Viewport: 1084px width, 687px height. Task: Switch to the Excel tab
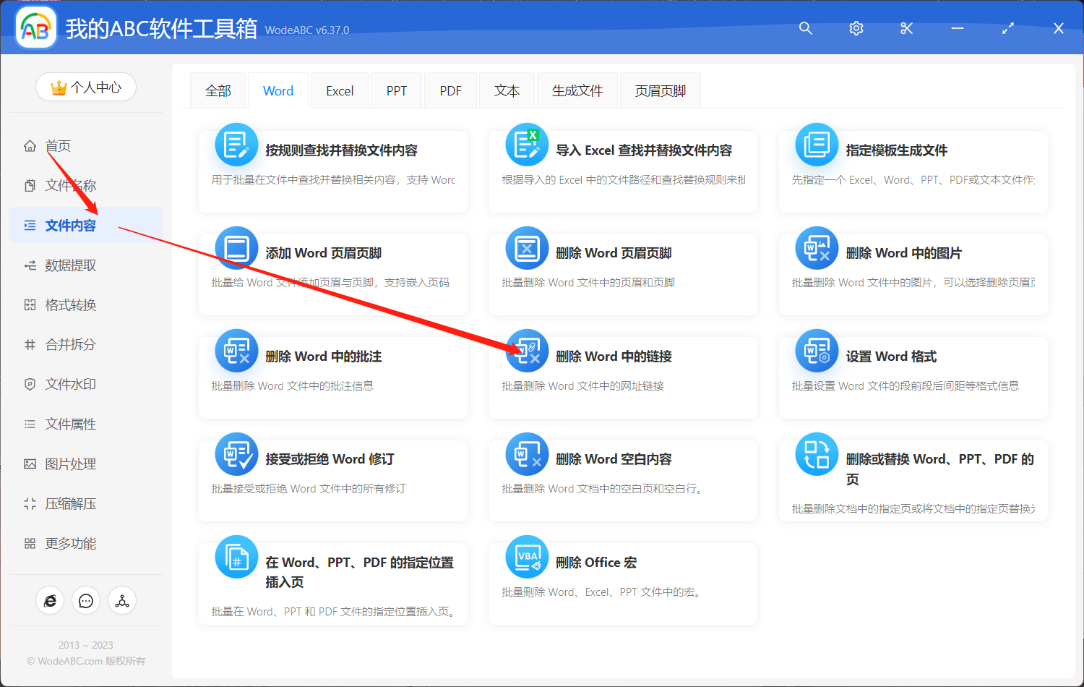tap(339, 90)
